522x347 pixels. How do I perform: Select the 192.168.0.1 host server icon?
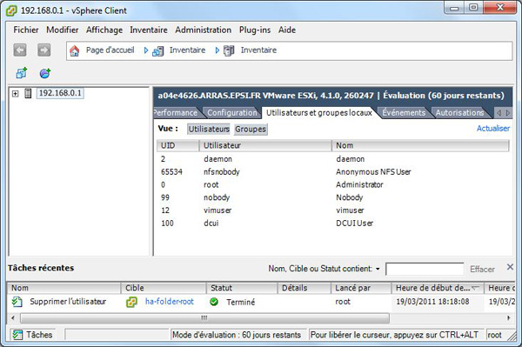29,93
